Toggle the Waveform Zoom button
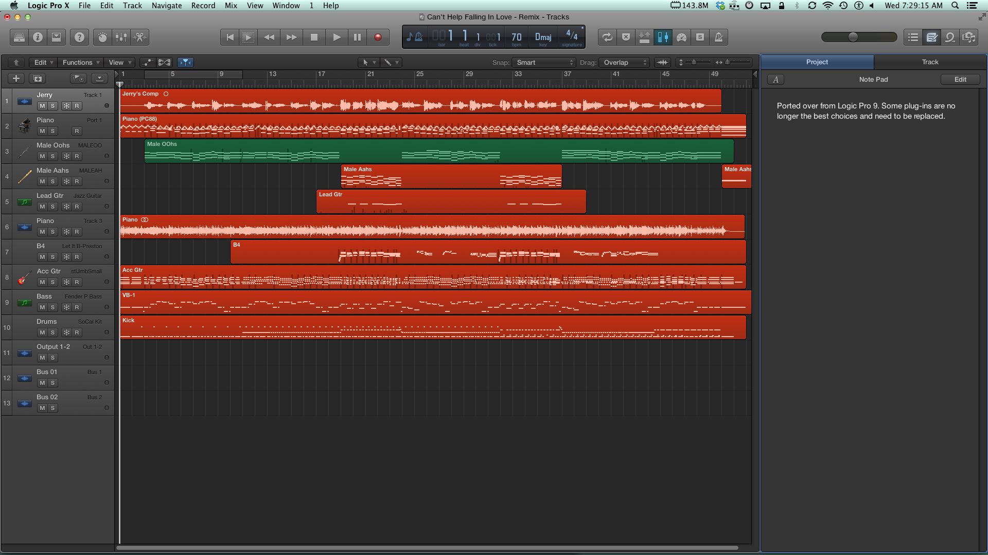 coord(663,62)
